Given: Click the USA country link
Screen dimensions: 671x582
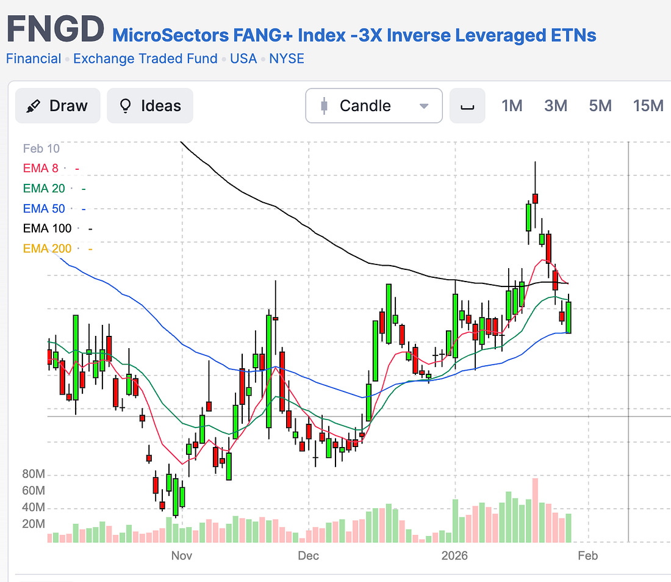Looking at the screenshot, I should click(243, 58).
